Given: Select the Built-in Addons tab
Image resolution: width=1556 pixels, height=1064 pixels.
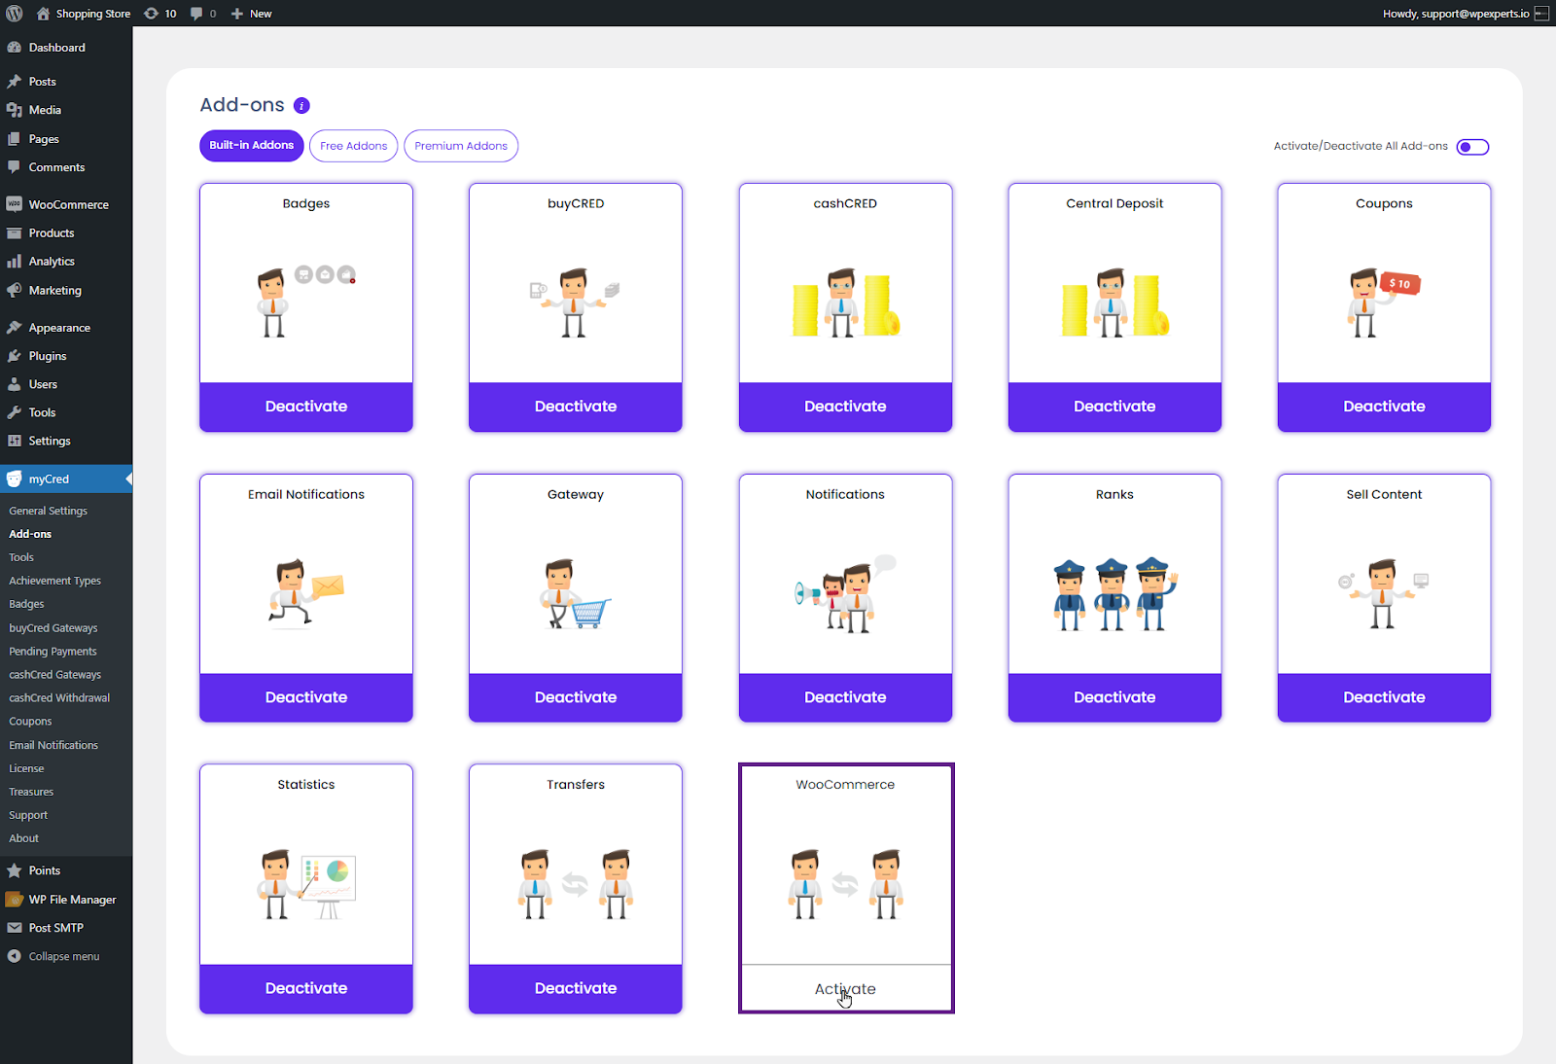Looking at the screenshot, I should tap(252, 146).
